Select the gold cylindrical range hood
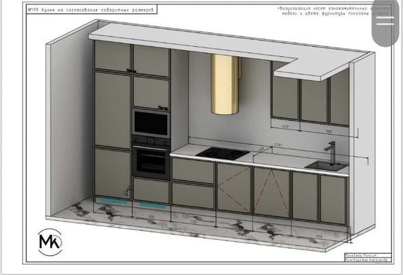 tap(225, 85)
